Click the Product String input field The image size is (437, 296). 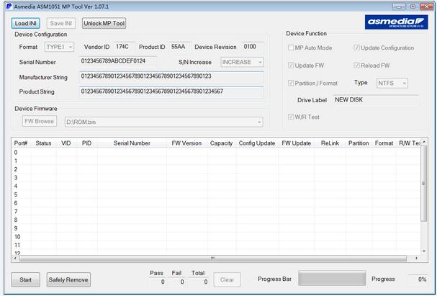click(171, 91)
